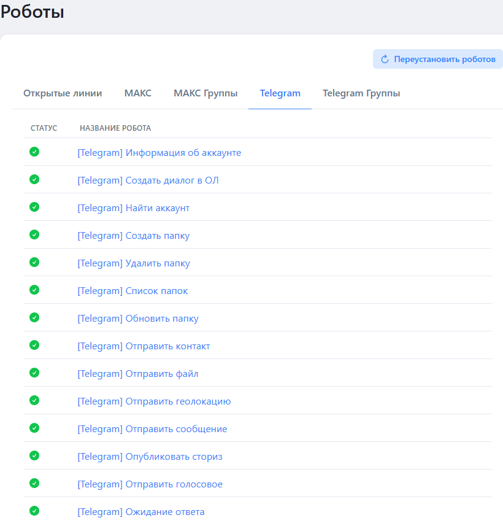This screenshot has width=503, height=523.
Task: Open [Telegram] Отправить файл robot
Action: pyautogui.click(x=138, y=374)
